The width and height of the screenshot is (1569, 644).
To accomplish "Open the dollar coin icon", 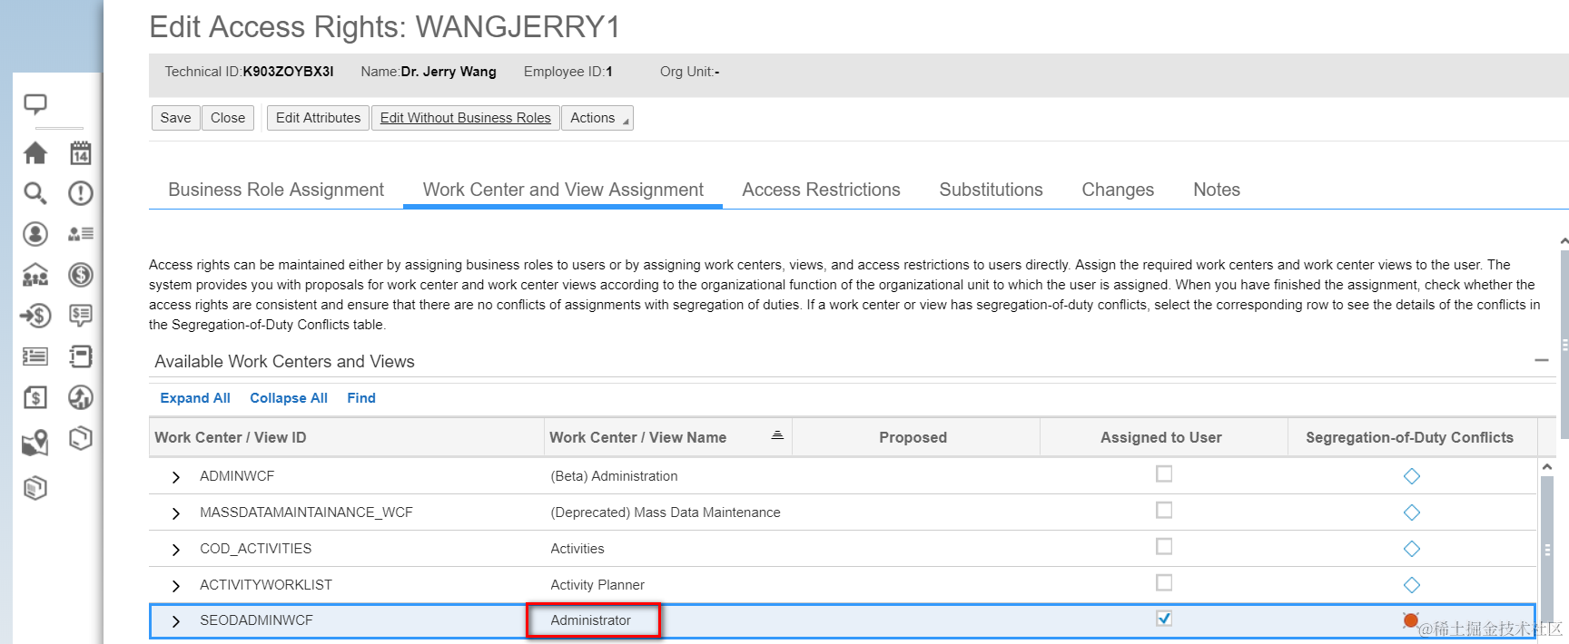I will pyautogui.click(x=81, y=275).
